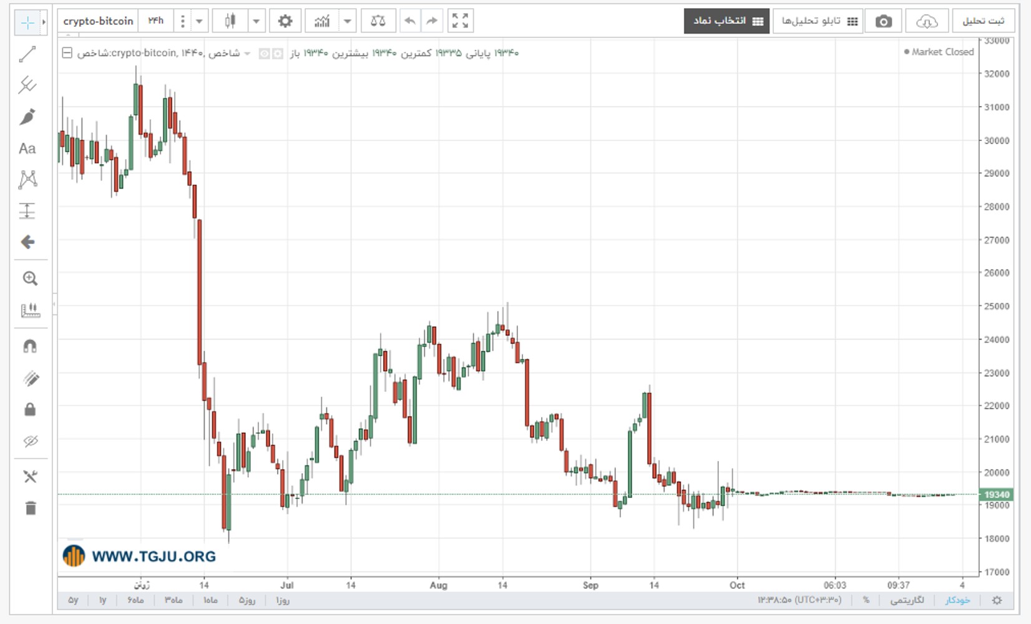The image size is (1031, 624).
Task: Click the compare scales icon
Action: [378, 21]
